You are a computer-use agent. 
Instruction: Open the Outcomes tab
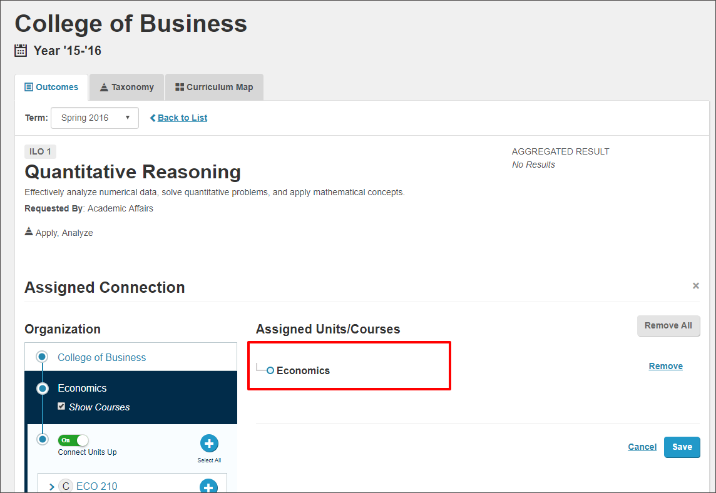tap(51, 87)
